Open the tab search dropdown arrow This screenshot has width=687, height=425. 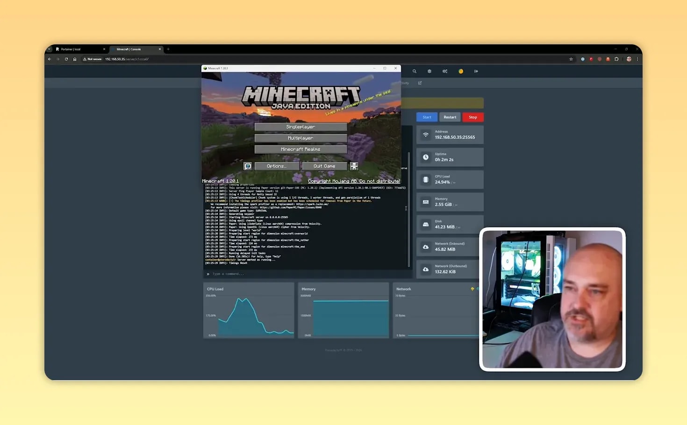tap(49, 49)
